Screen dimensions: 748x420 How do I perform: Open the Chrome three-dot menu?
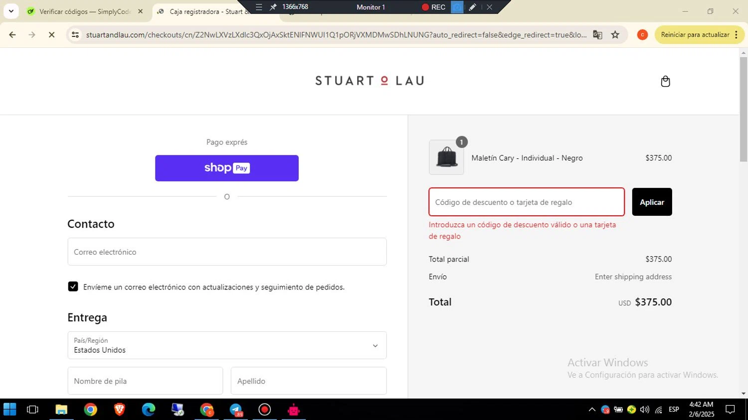[x=737, y=34]
